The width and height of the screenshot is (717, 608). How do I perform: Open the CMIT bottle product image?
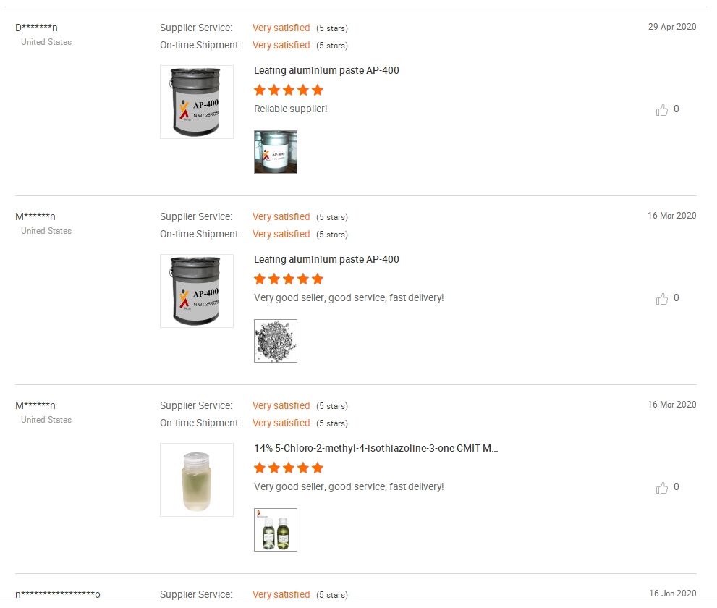(x=197, y=480)
